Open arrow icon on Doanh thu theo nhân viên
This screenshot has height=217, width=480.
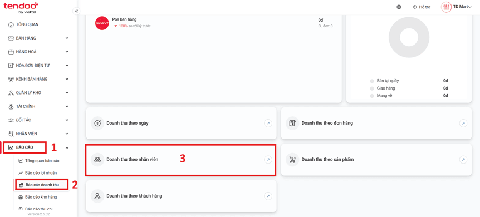(x=268, y=160)
